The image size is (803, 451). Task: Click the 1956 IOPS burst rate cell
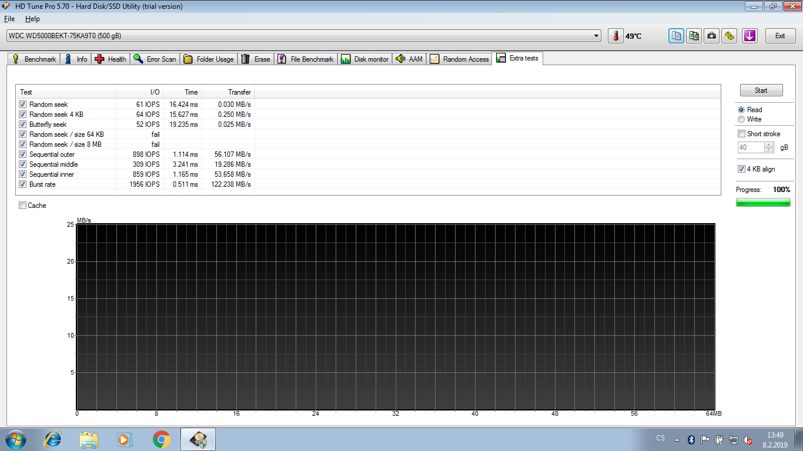click(x=145, y=184)
